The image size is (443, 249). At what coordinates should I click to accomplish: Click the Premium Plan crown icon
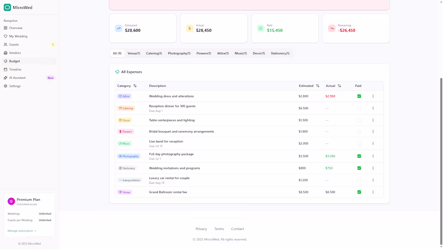pyautogui.click(x=11, y=201)
